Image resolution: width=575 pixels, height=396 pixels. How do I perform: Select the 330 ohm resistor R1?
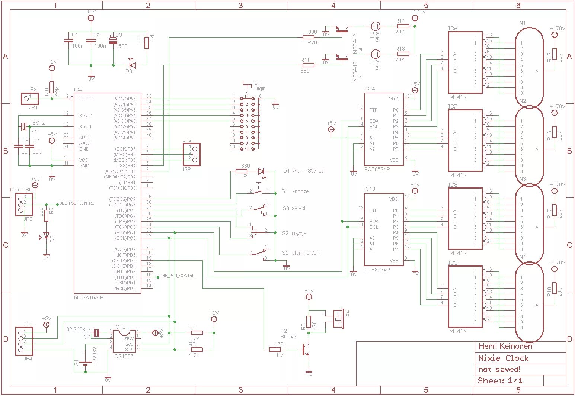[x=242, y=171]
